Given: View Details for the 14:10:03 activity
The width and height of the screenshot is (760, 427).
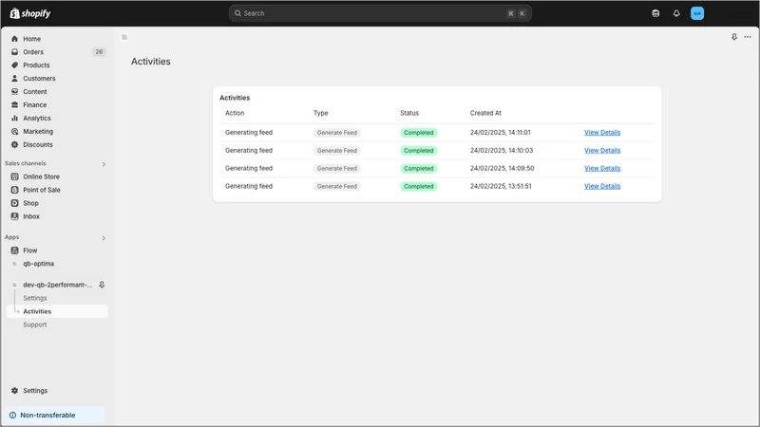Looking at the screenshot, I should (602, 150).
